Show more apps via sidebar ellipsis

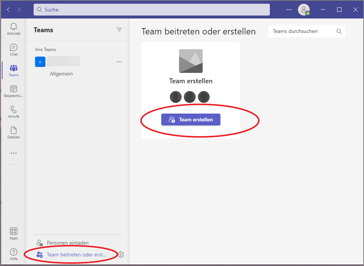pyautogui.click(x=13, y=153)
